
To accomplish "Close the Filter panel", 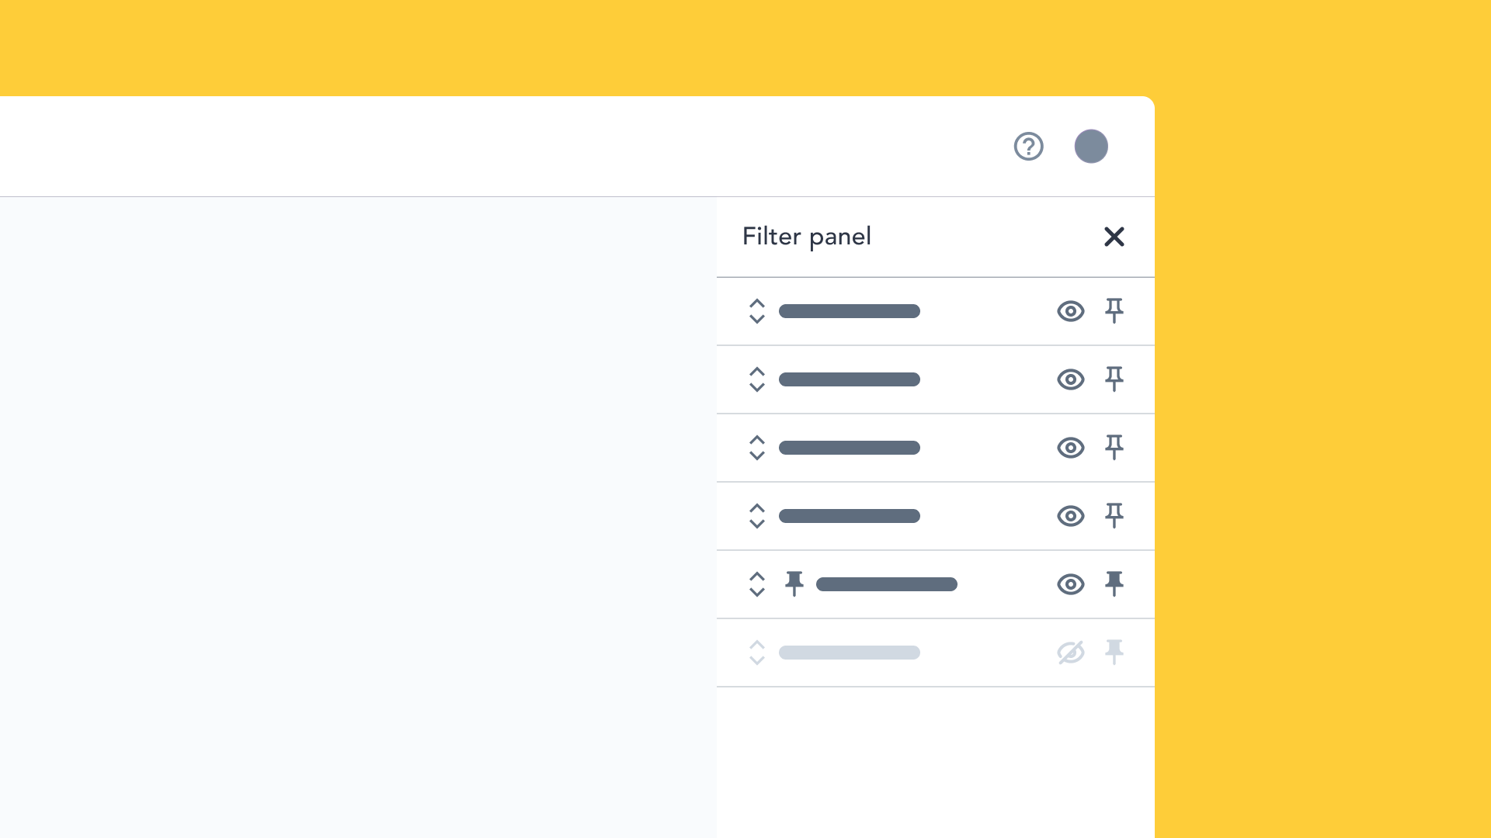I will coord(1114,237).
